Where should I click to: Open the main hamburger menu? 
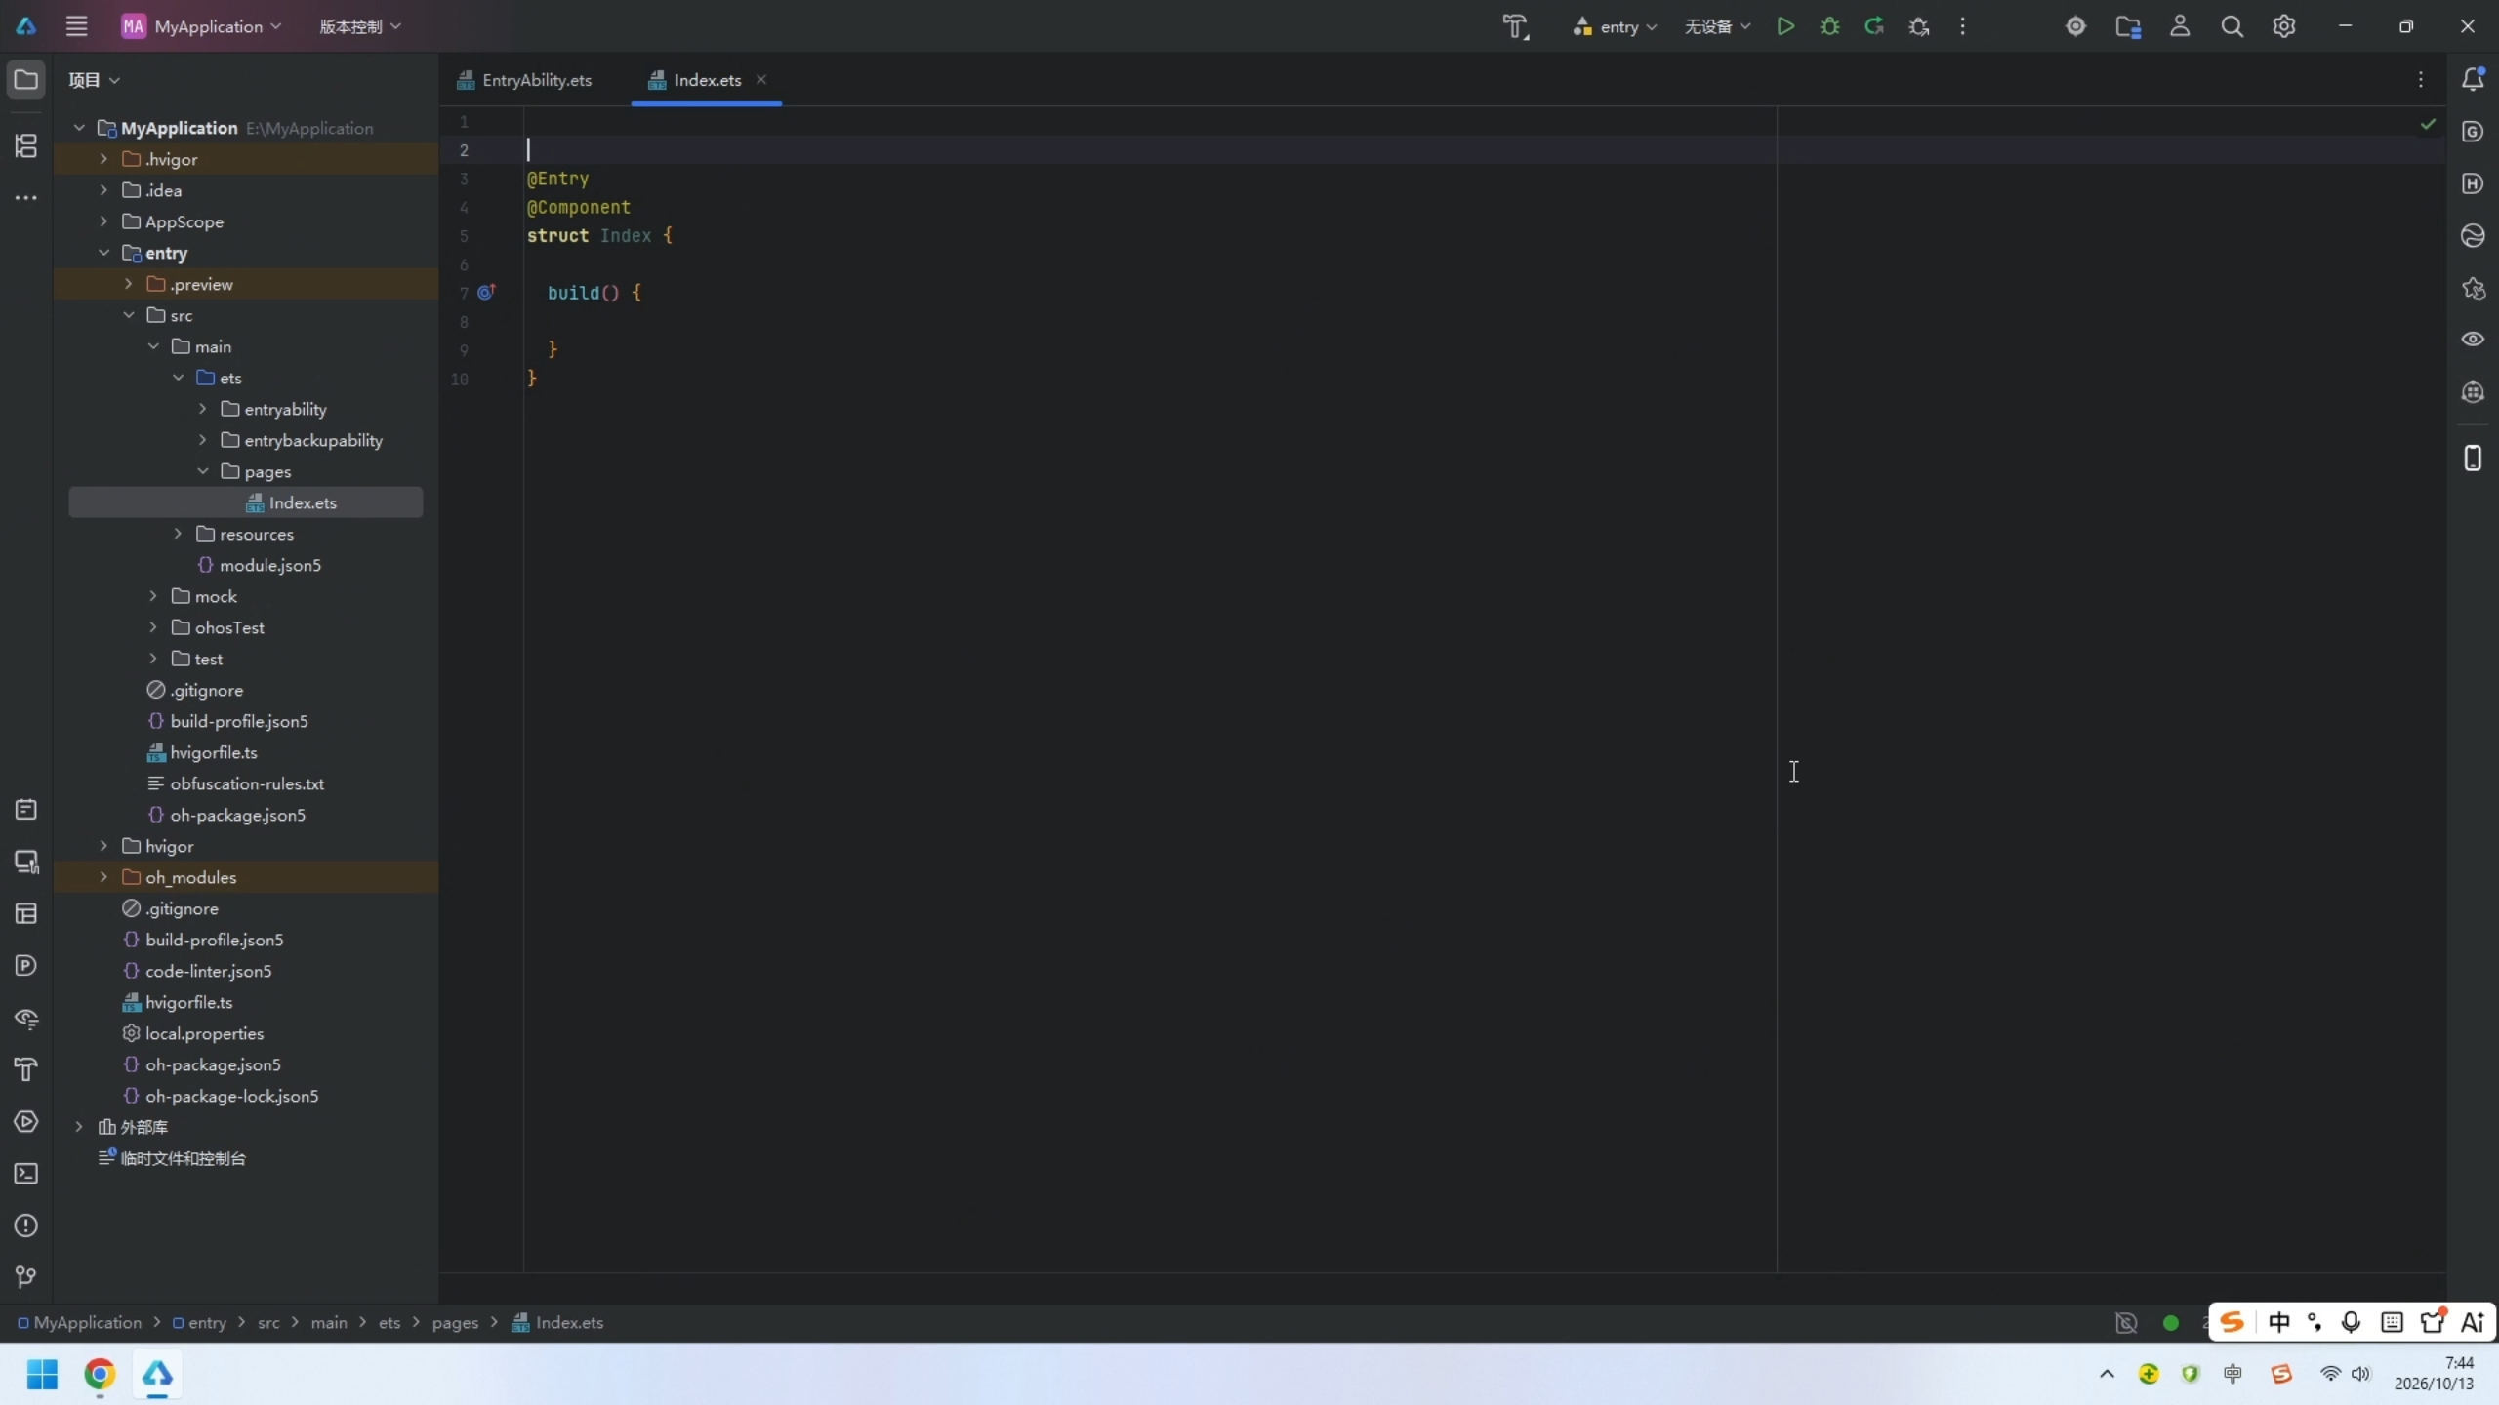(x=76, y=26)
